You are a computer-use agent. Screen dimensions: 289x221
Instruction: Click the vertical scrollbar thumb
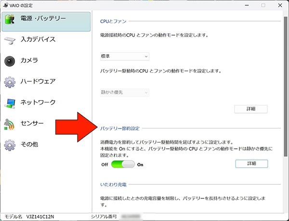click(286, 87)
